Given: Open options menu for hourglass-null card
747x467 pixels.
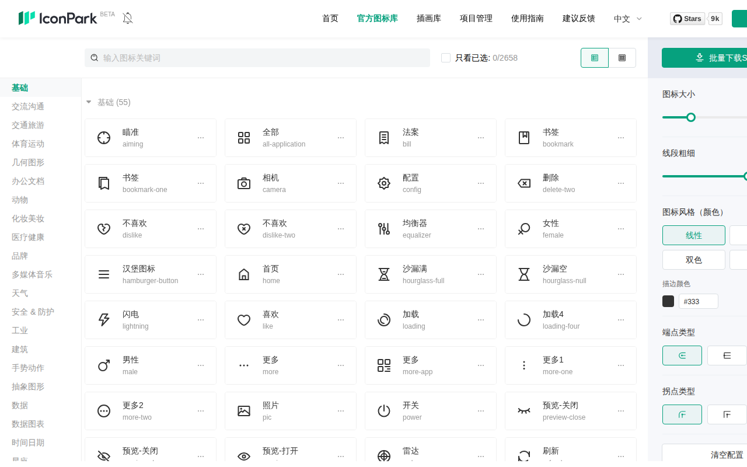Looking at the screenshot, I should point(621,274).
